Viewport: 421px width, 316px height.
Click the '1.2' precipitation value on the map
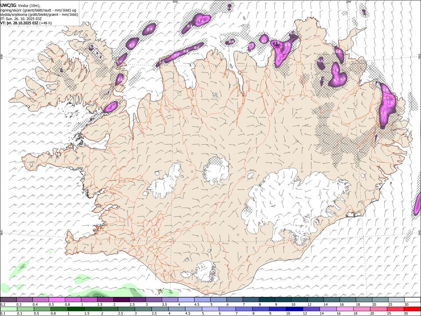111,106
